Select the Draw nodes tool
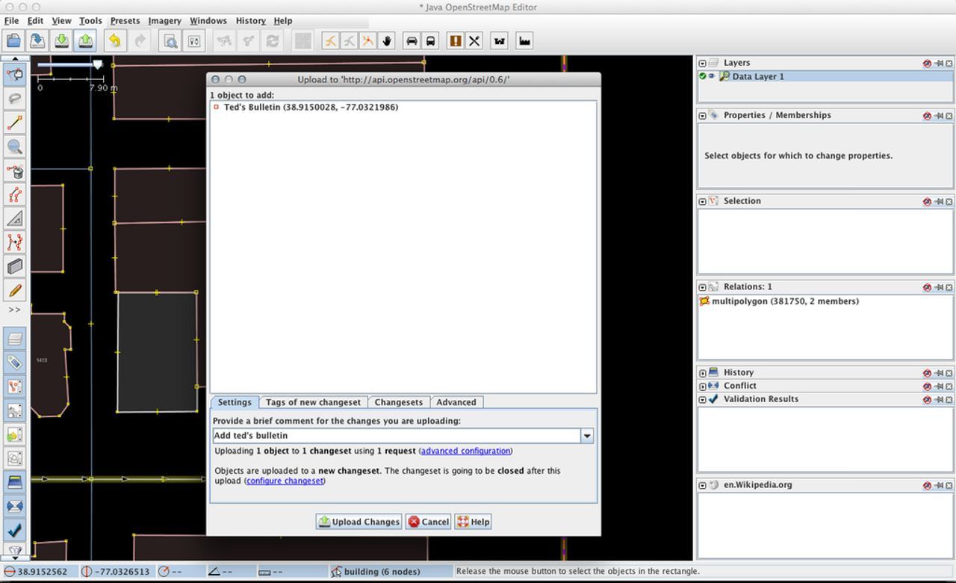Screen dimensions: 956x583 (x=15, y=123)
